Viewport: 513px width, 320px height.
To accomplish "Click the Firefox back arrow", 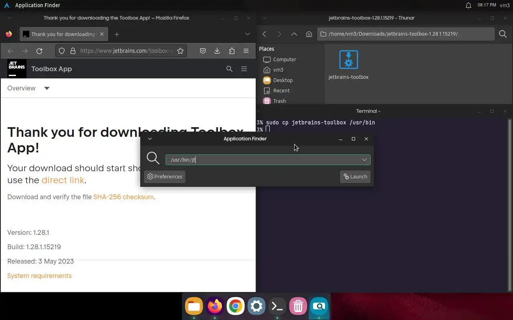I will point(10,51).
